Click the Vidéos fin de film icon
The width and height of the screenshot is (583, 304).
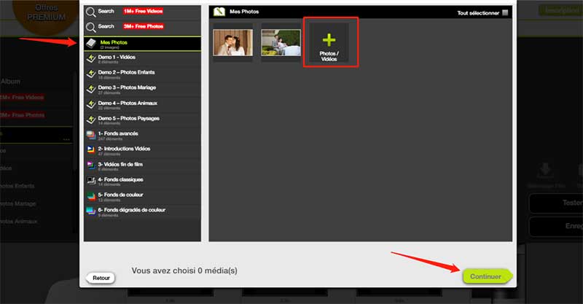click(90, 165)
